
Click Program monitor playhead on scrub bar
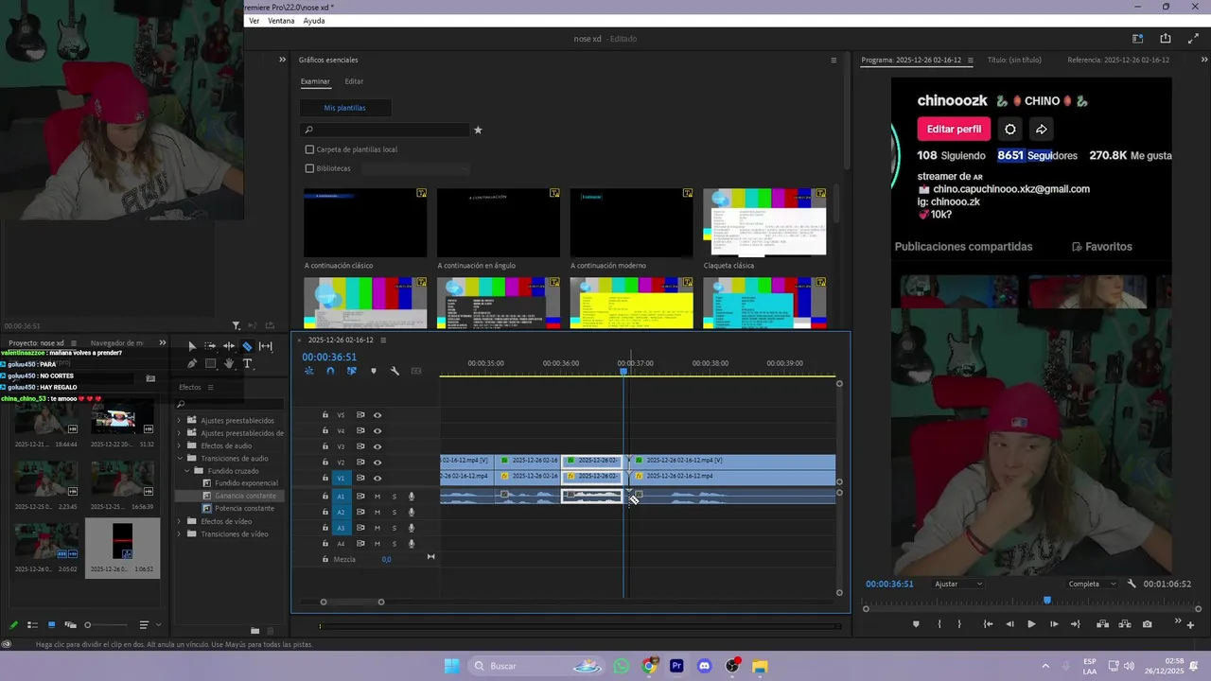click(1047, 600)
